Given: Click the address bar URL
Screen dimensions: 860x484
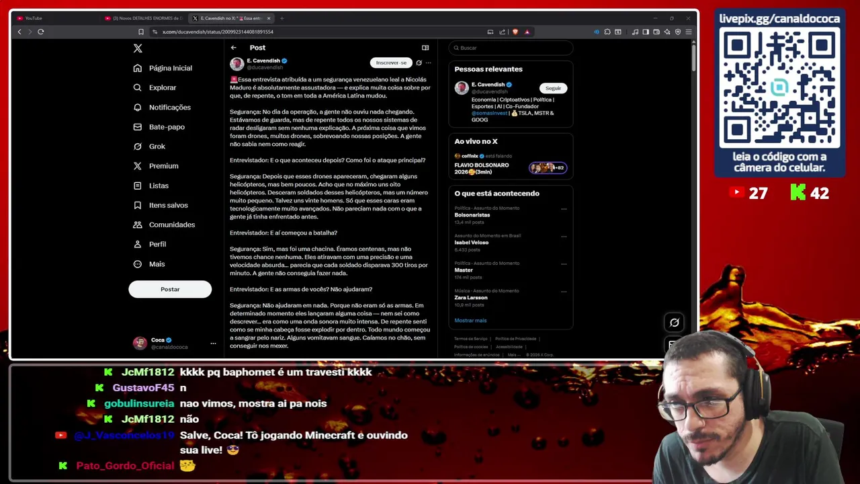Looking at the screenshot, I should click(x=218, y=32).
